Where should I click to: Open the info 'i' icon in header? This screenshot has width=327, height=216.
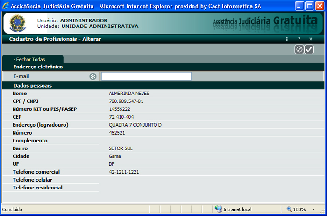pos(287,39)
